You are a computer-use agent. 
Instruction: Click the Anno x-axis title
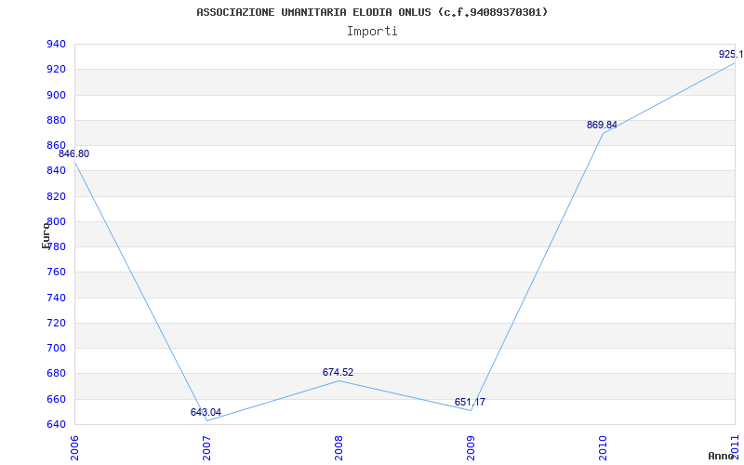pos(722,456)
